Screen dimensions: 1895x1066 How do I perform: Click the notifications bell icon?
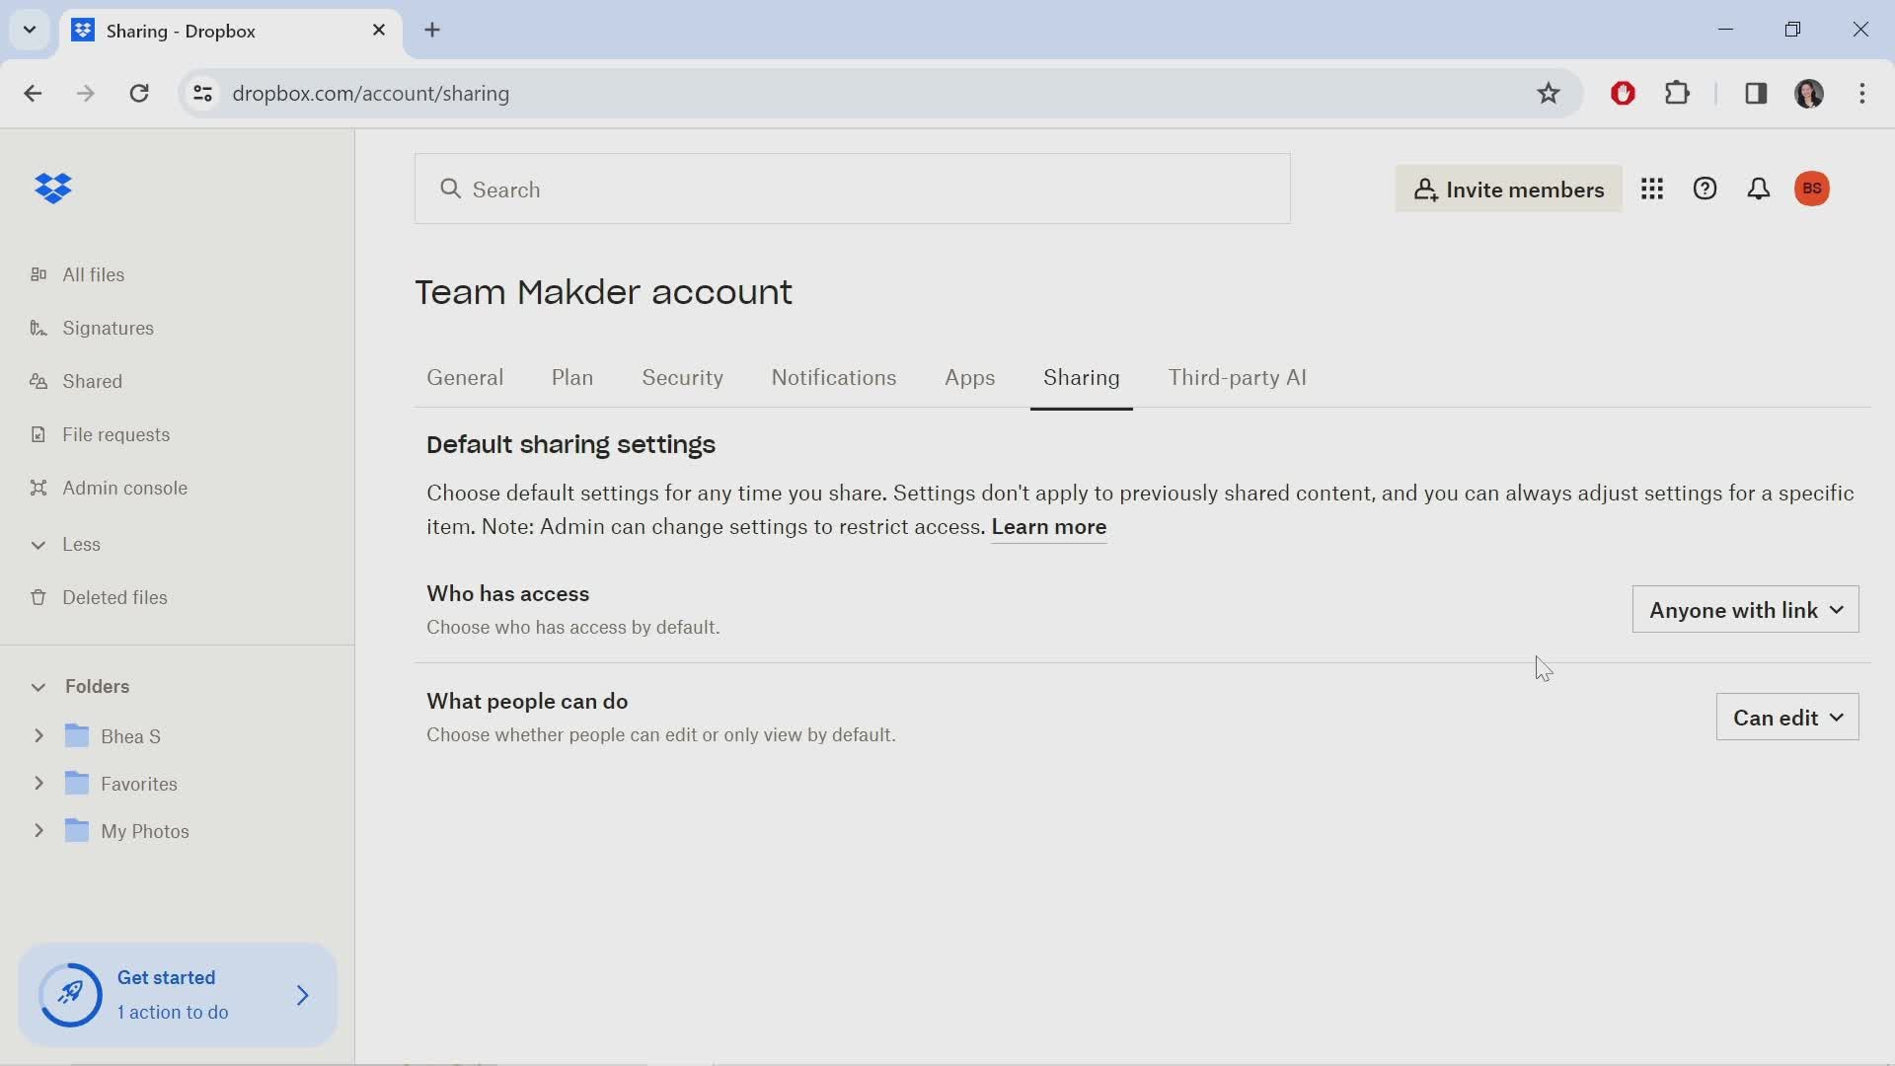[1759, 189]
